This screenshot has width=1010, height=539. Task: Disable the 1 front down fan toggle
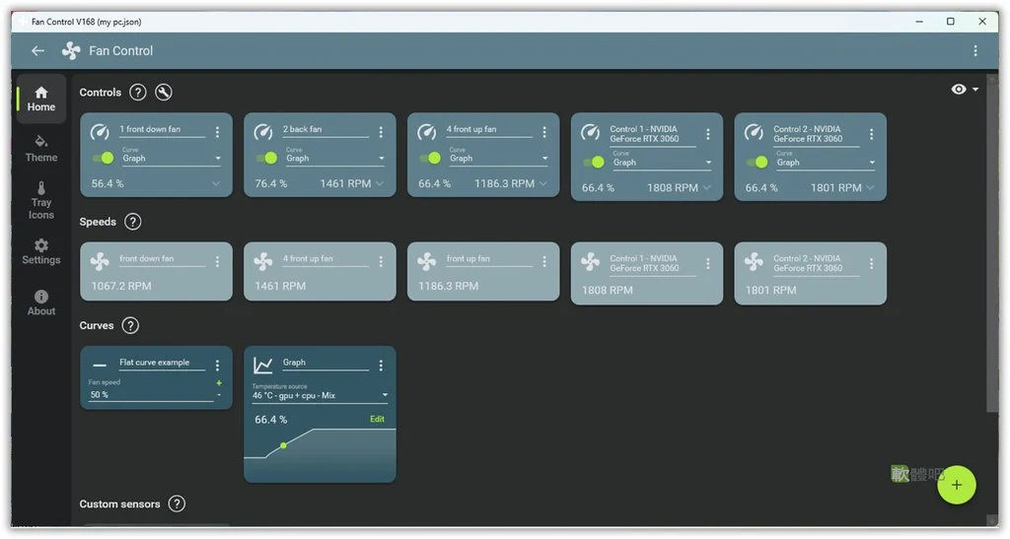[x=103, y=158]
